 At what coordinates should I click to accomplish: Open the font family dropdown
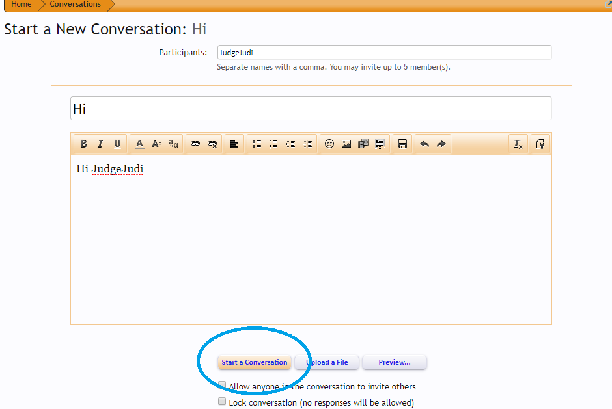pyautogui.click(x=173, y=144)
